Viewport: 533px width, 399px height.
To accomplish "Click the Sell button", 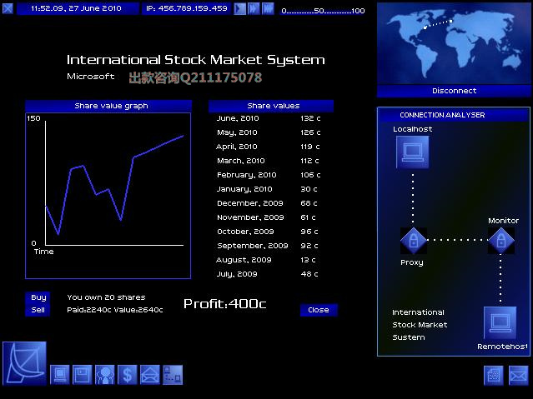I will 38,310.
